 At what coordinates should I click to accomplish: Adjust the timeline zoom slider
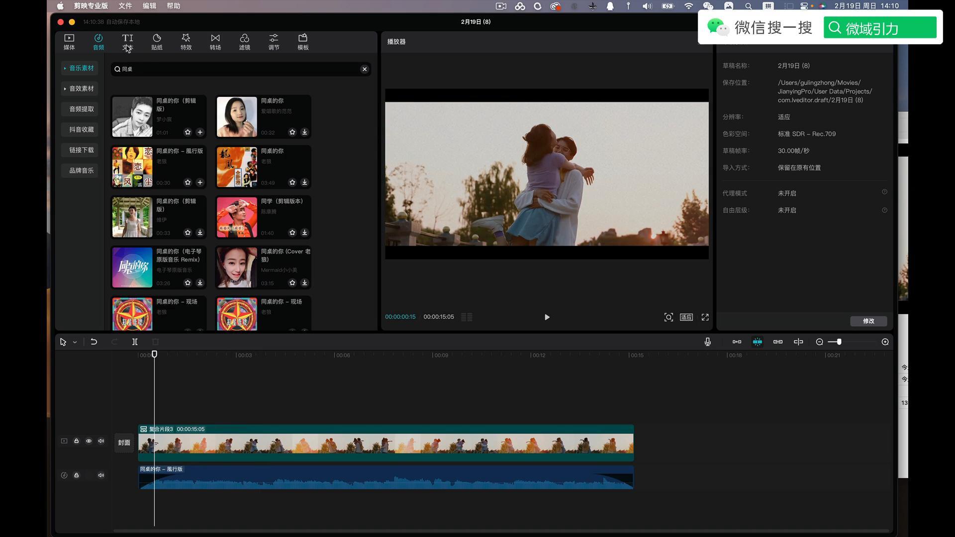[839, 342]
